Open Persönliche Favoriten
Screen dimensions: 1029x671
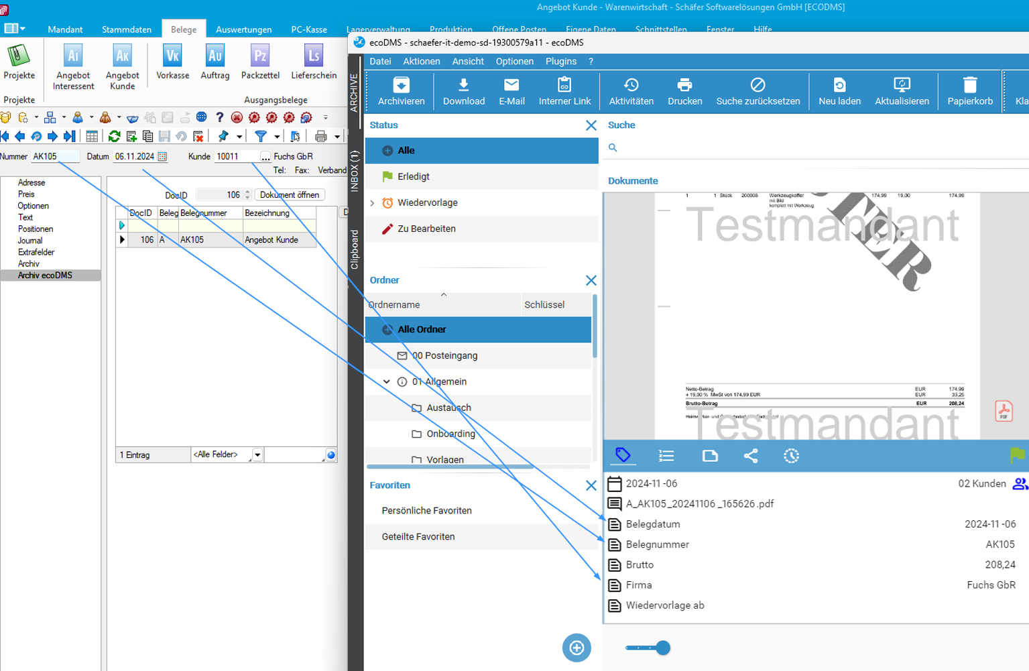point(481,511)
